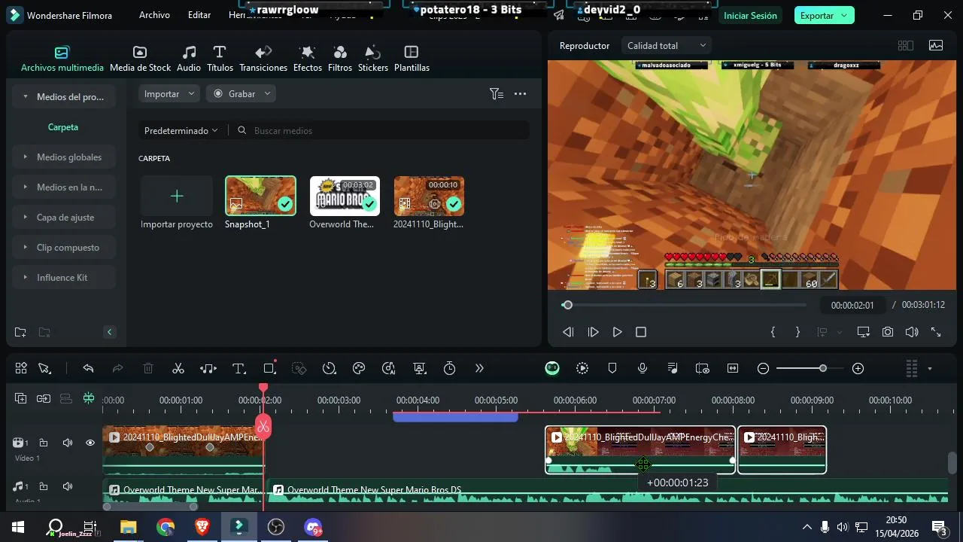Screen dimensions: 963x542
Task: Open the Títulos tab
Action: pos(220,59)
